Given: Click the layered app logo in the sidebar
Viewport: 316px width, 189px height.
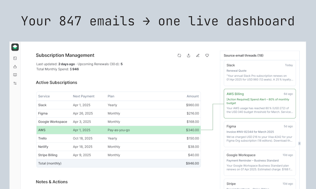Looking at the screenshot, I should coord(15,47).
